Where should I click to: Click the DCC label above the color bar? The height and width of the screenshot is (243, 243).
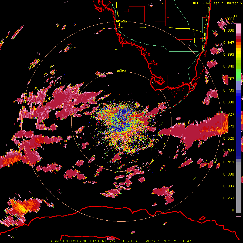coord(237,16)
